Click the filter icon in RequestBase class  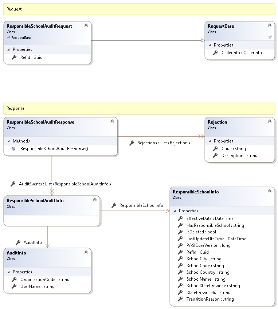270,37
